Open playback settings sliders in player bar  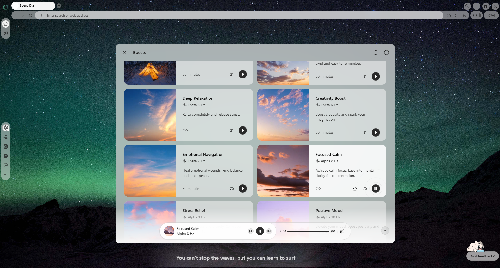pyautogui.click(x=342, y=231)
